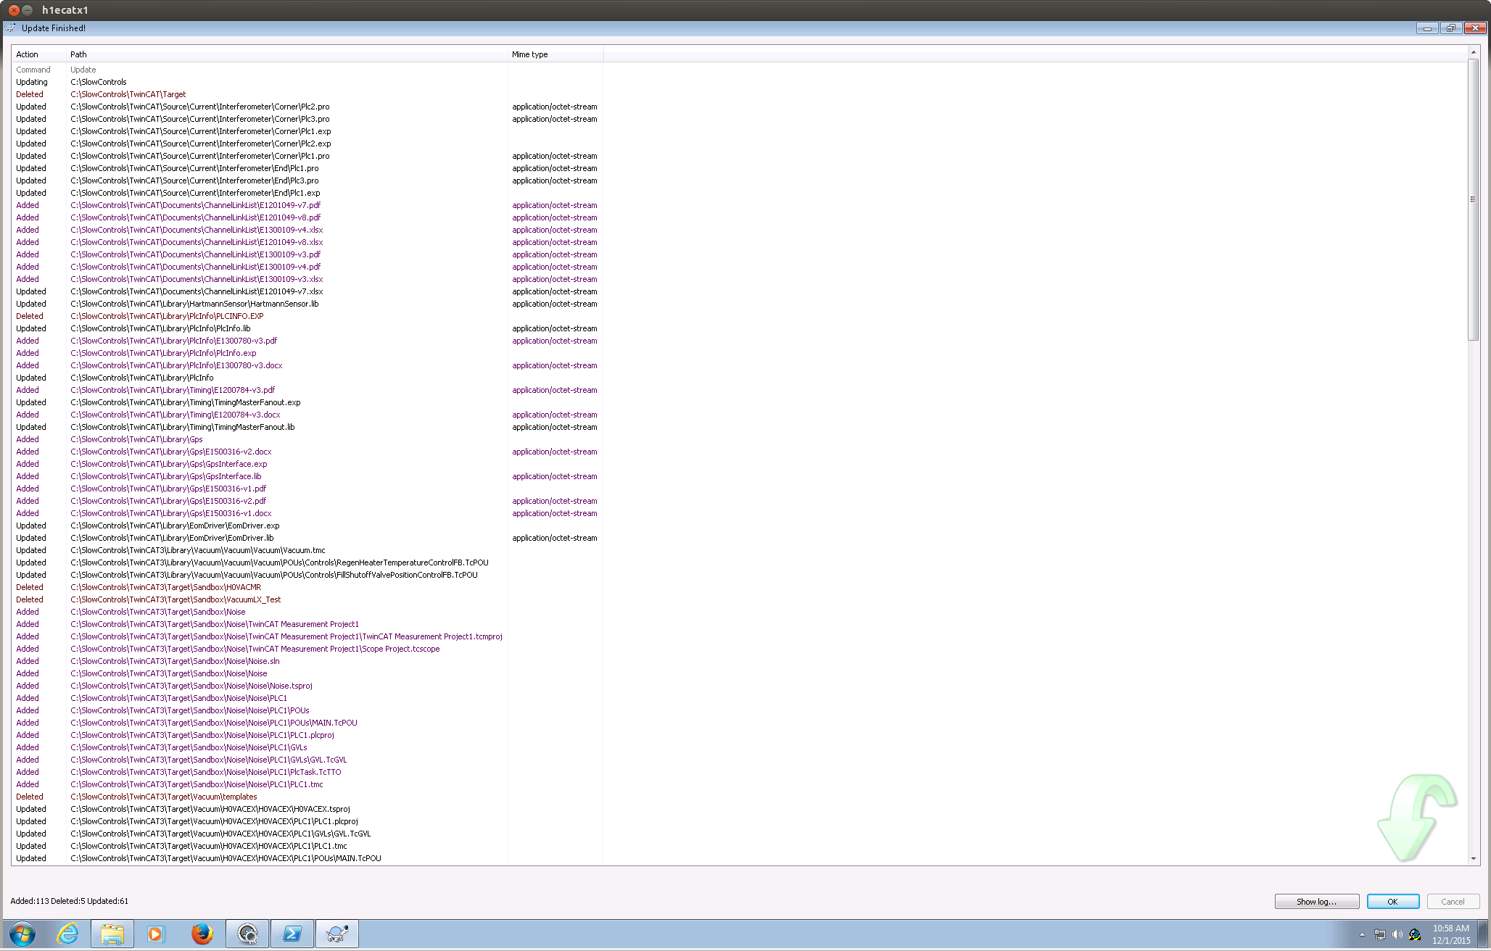Click the Added:113 Deleted:5 Updated:61 summary
Screen dimensions: 1491x951
(x=69, y=901)
